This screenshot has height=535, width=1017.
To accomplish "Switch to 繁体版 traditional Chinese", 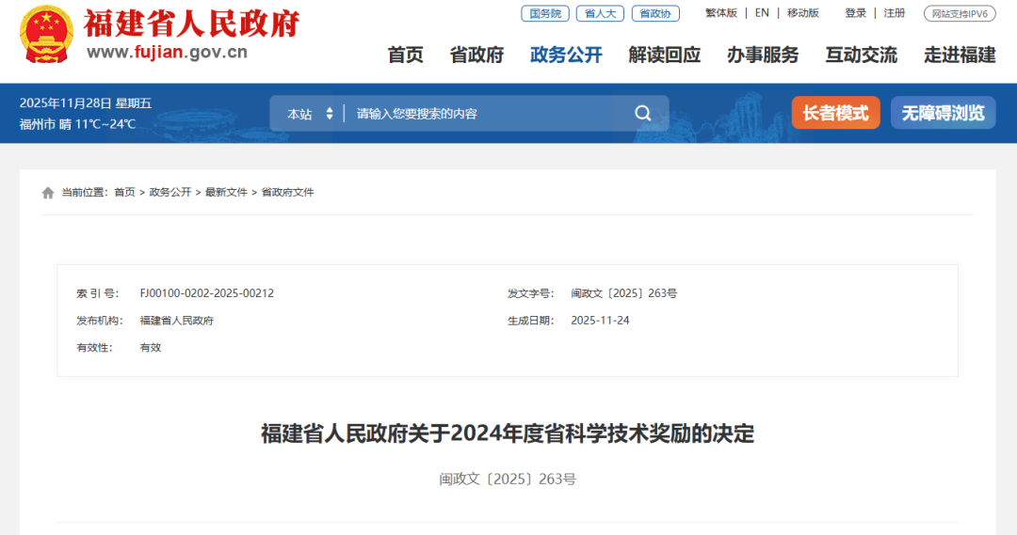I will 721,13.
